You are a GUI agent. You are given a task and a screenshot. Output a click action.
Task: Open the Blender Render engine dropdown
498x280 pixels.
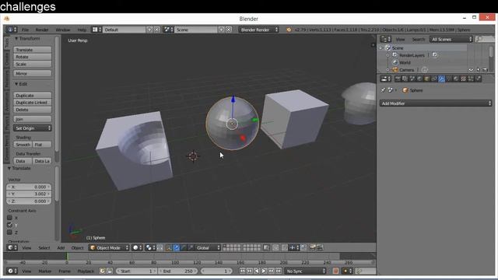[258, 30]
